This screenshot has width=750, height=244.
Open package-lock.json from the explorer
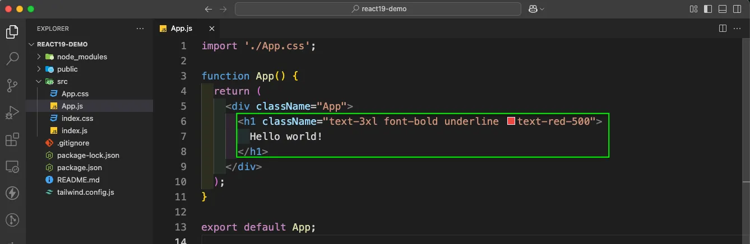pyautogui.click(x=88, y=156)
